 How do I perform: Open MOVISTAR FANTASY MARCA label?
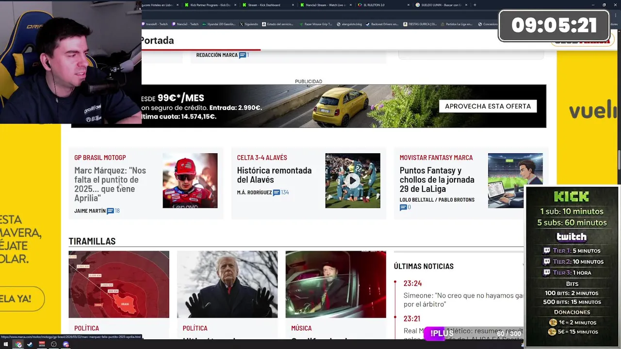(436, 158)
